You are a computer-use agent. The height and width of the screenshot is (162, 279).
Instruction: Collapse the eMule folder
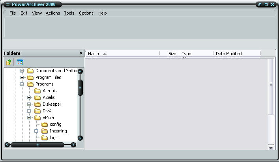coord(29,117)
